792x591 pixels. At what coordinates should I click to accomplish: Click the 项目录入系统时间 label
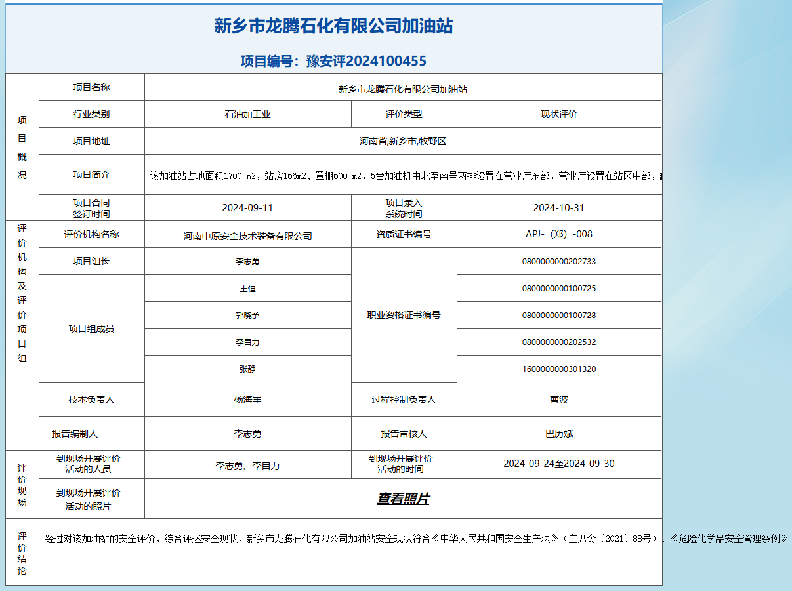(404, 208)
